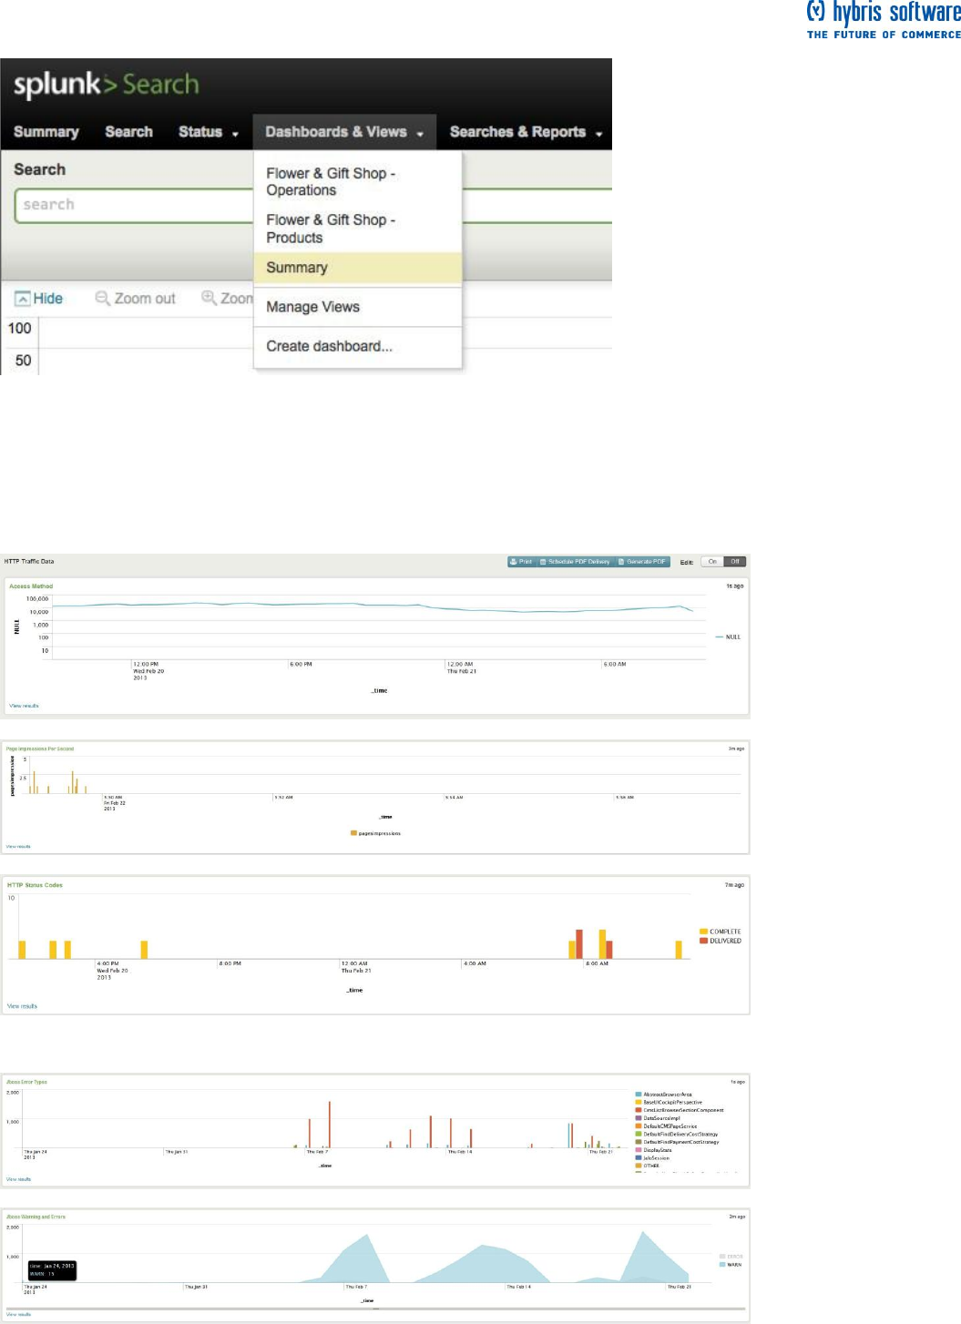The image size is (961, 1324).
Task: Click the Print button
Action: pos(523,562)
